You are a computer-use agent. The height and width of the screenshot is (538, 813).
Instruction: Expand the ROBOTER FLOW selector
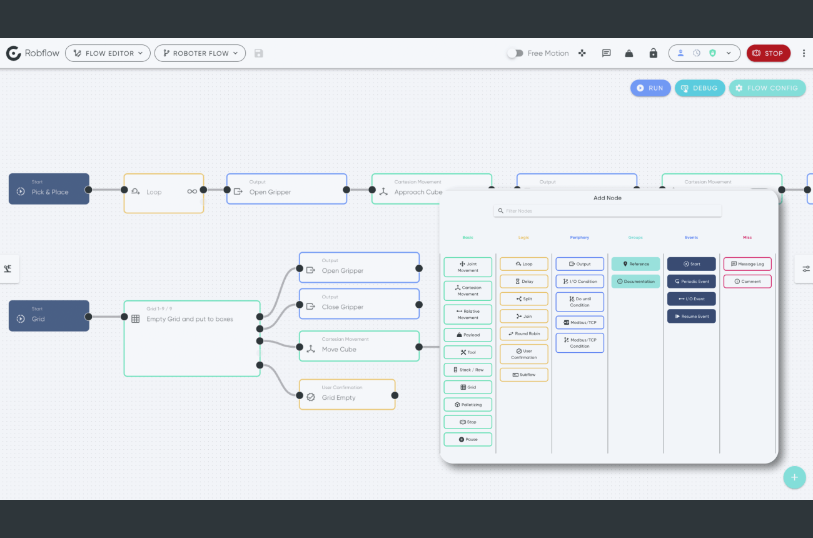pos(199,53)
